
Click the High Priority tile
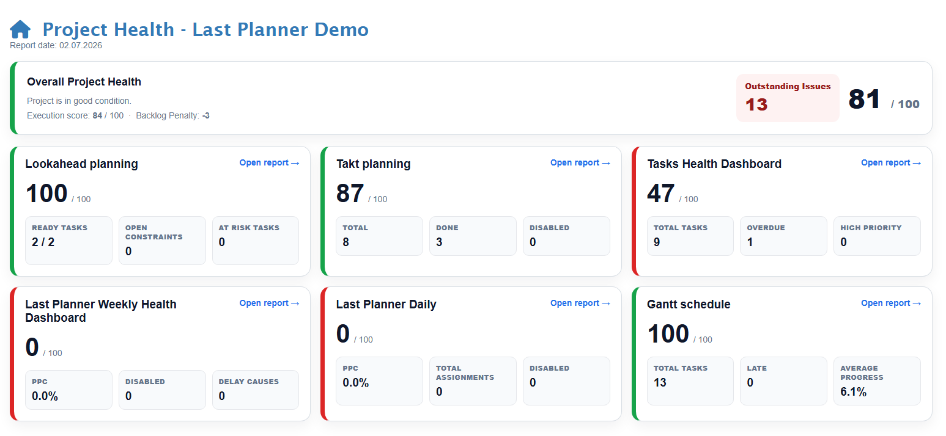[x=877, y=236]
